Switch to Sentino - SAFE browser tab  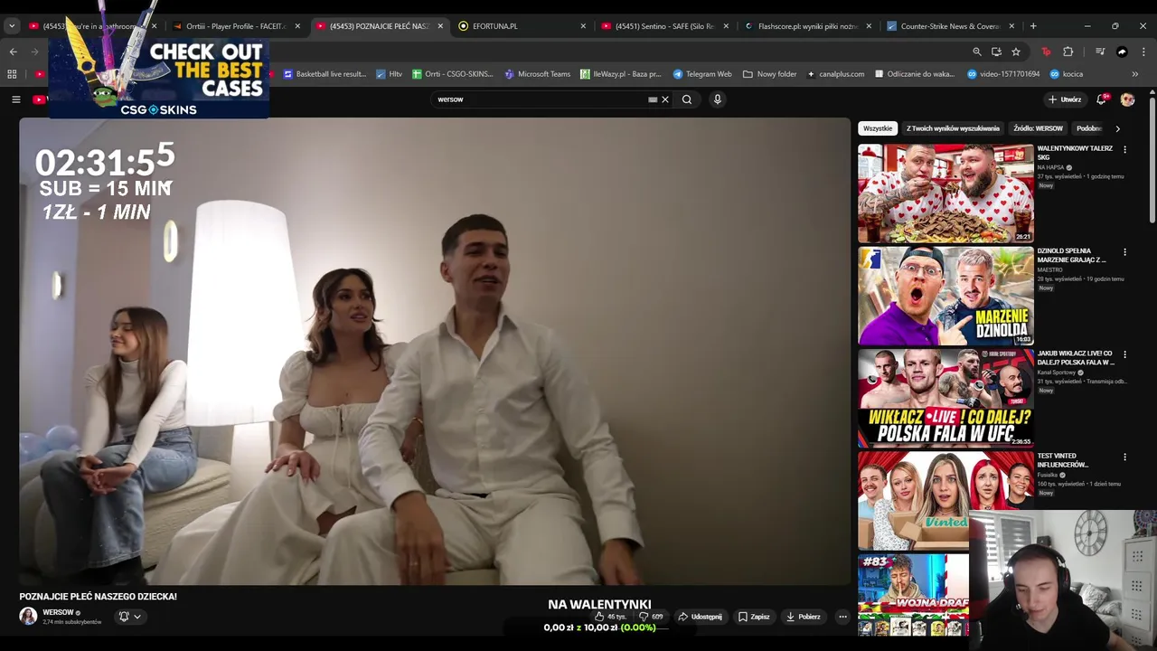[665, 26]
